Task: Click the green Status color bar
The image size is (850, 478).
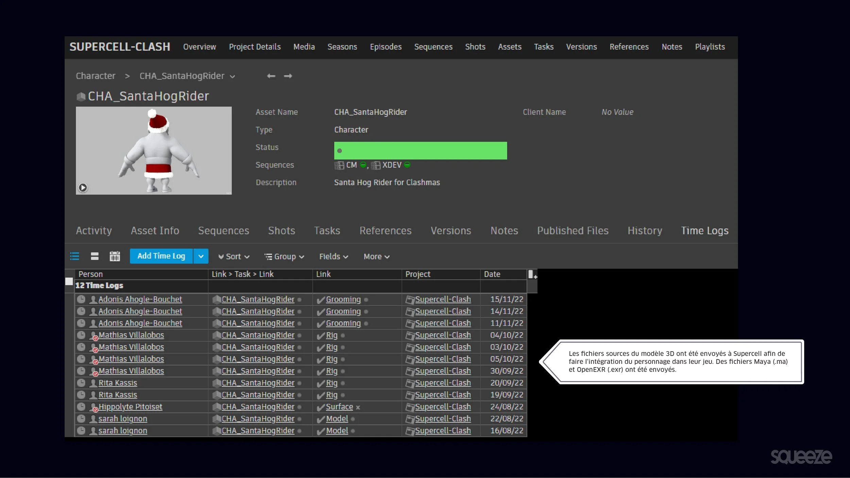Action: (420, 151)
